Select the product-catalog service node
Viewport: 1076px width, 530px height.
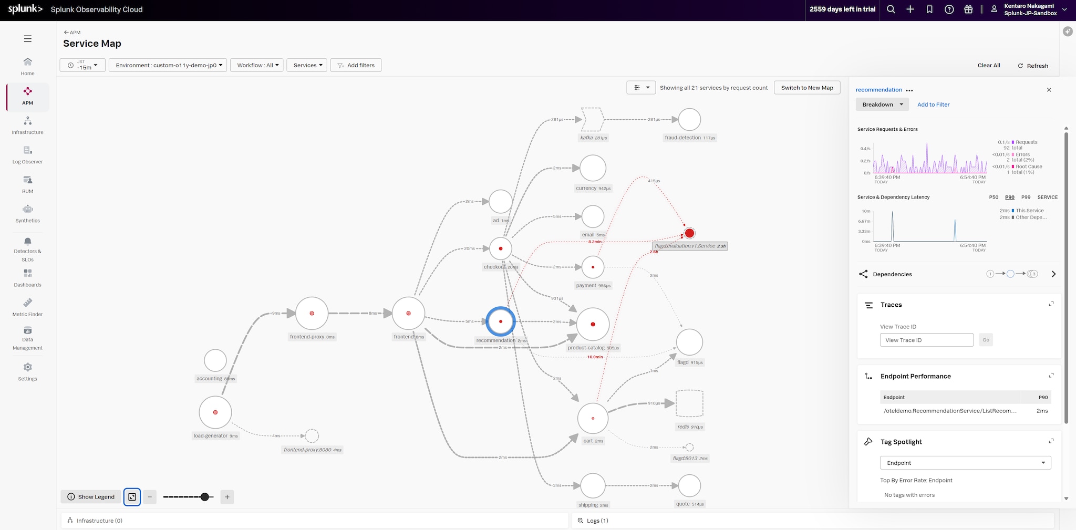(x=593, y=325)
